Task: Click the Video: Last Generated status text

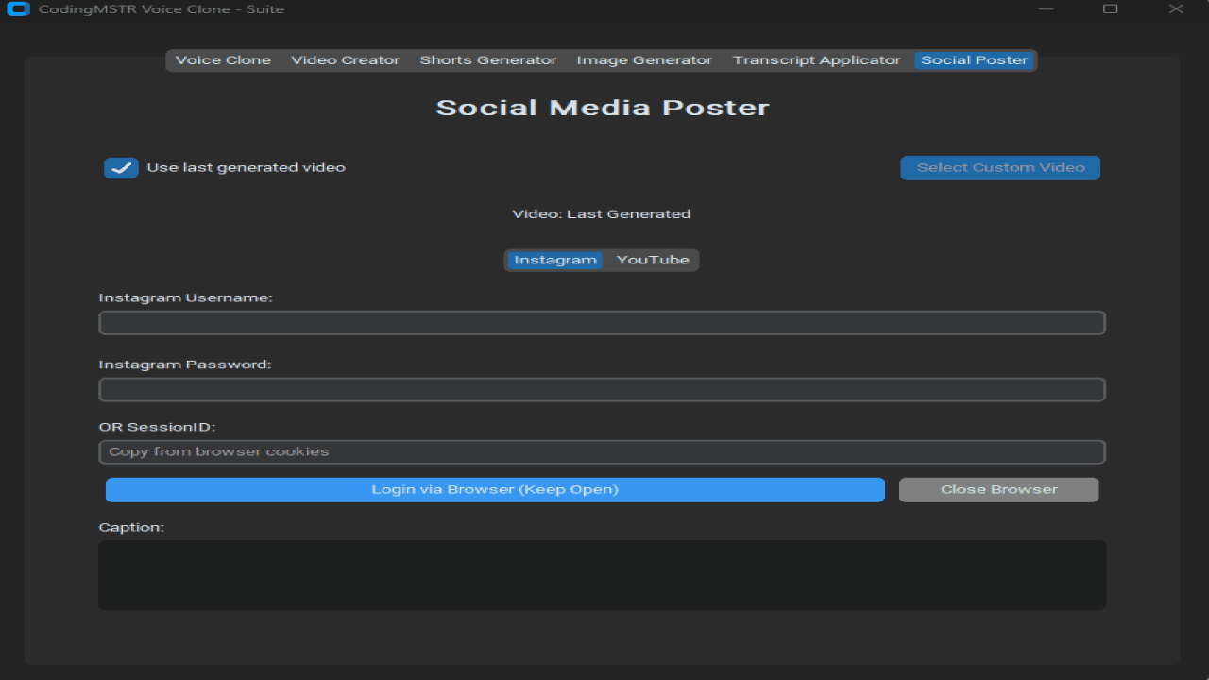Action: click(602, 214)
